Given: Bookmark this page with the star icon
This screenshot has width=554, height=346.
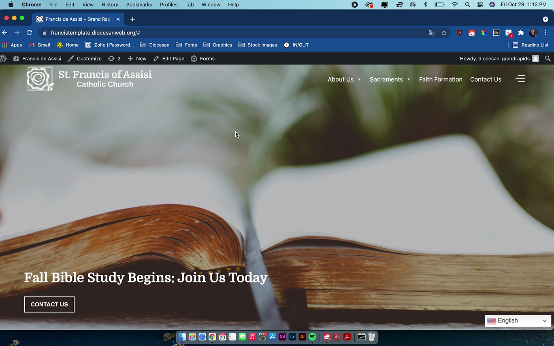Looking at the screenshot, I should 444,33.
